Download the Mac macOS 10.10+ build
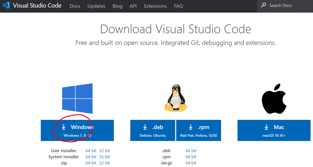This screenshot has height=167, width=313. pos(274,130)
